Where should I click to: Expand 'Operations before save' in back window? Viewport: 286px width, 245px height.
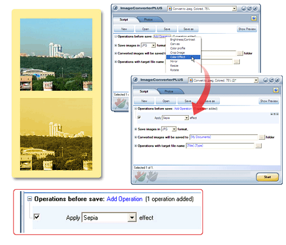[x=116, y=36]
